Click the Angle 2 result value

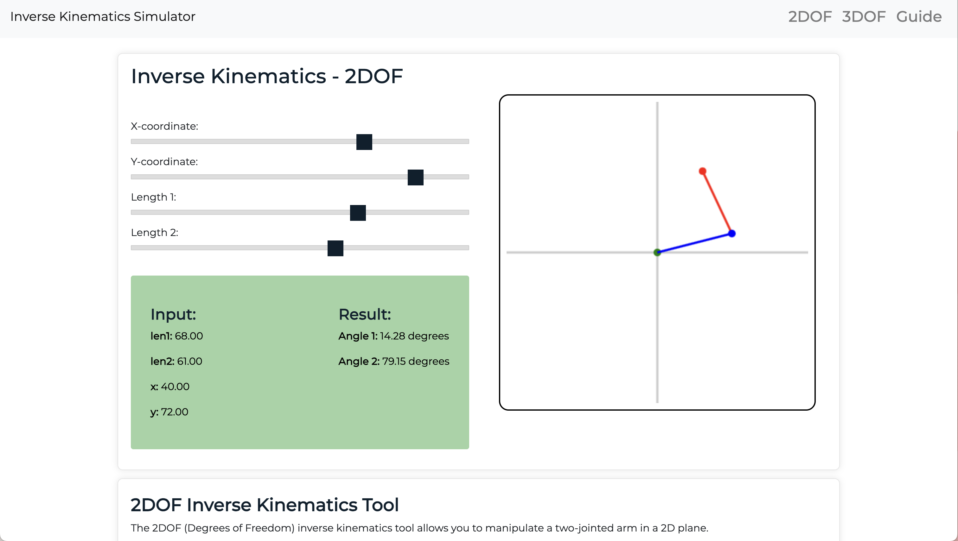click(415, 361)
